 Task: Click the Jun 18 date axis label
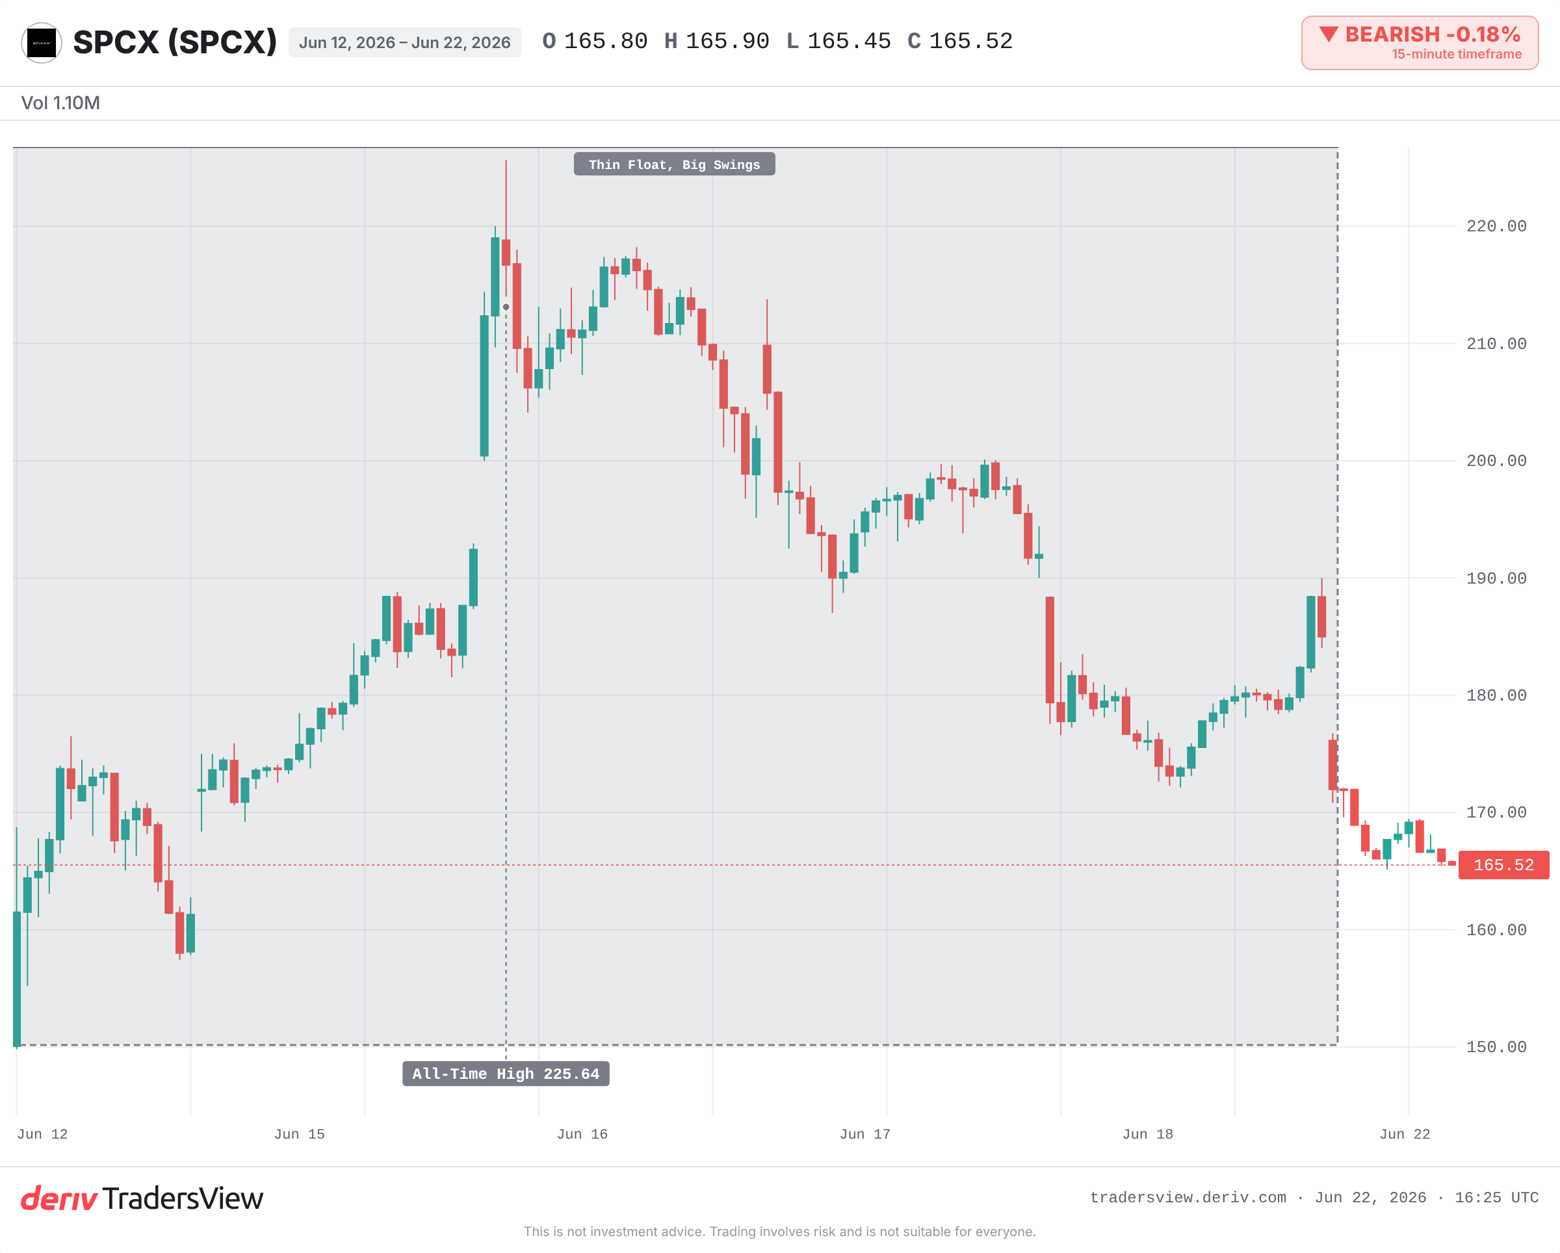click(1147, 1133)
